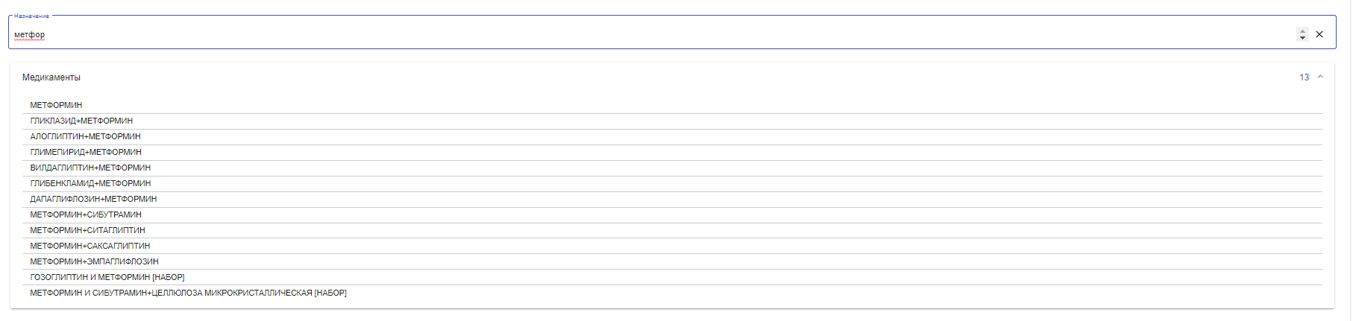
Task: Pick ГЛИМЕПИРИД+МЕТФОРМИН from results
Action: point(672,152)
